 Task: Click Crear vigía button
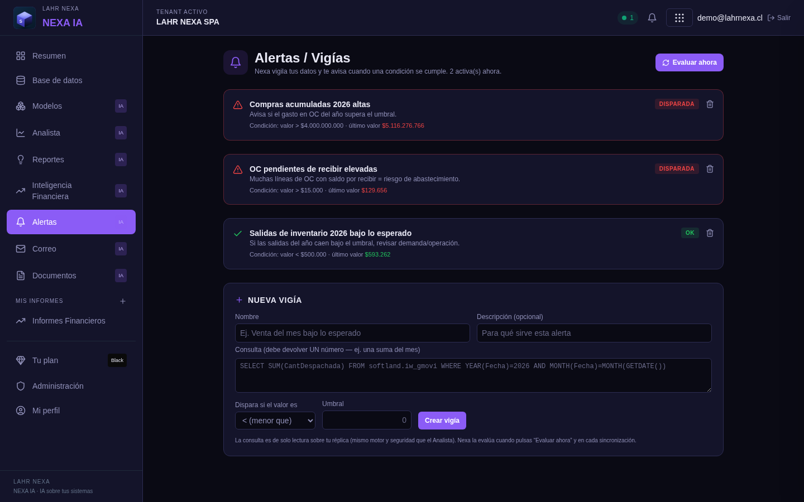click(x=442, y=421)
